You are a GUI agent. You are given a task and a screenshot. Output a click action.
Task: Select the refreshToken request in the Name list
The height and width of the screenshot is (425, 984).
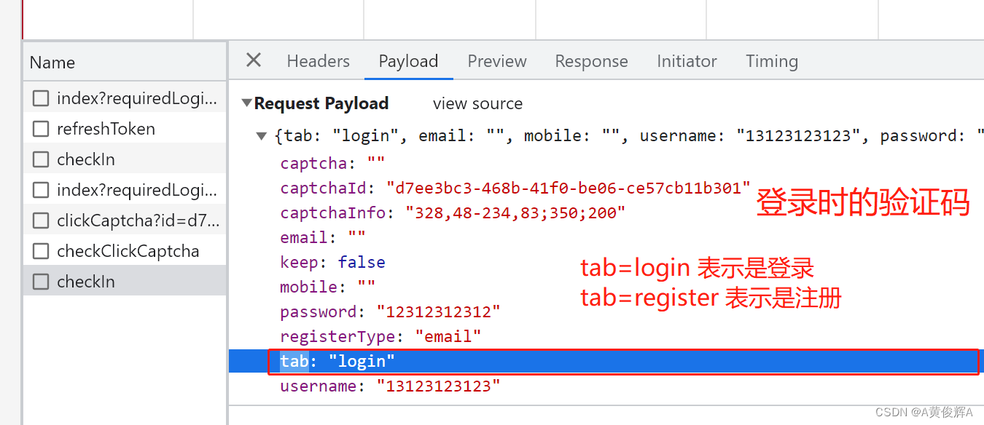(x=106, y=128)
